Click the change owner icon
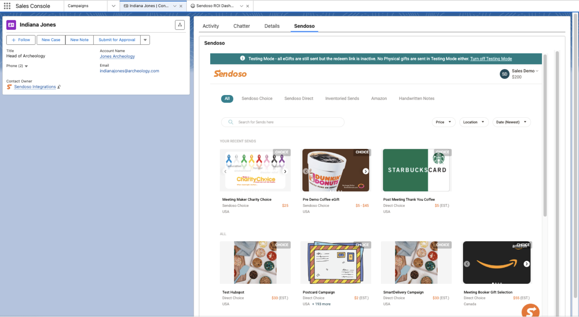 [59, 87]
